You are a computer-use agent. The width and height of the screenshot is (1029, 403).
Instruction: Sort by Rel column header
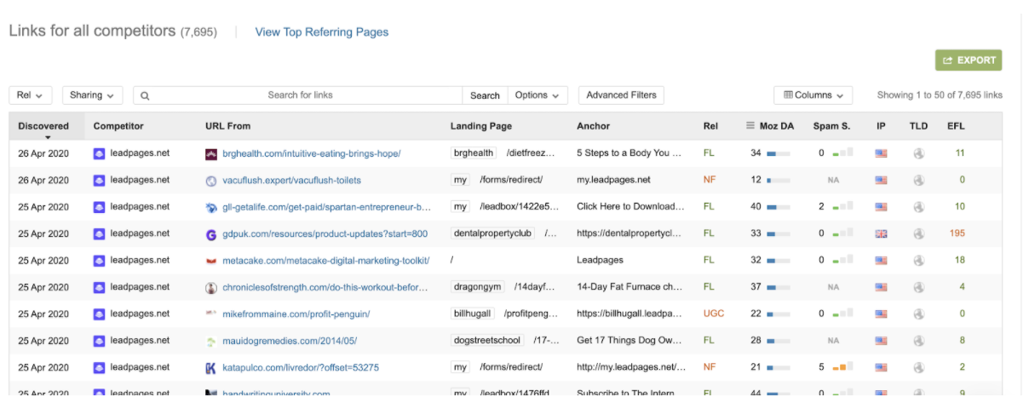point(710,126)
